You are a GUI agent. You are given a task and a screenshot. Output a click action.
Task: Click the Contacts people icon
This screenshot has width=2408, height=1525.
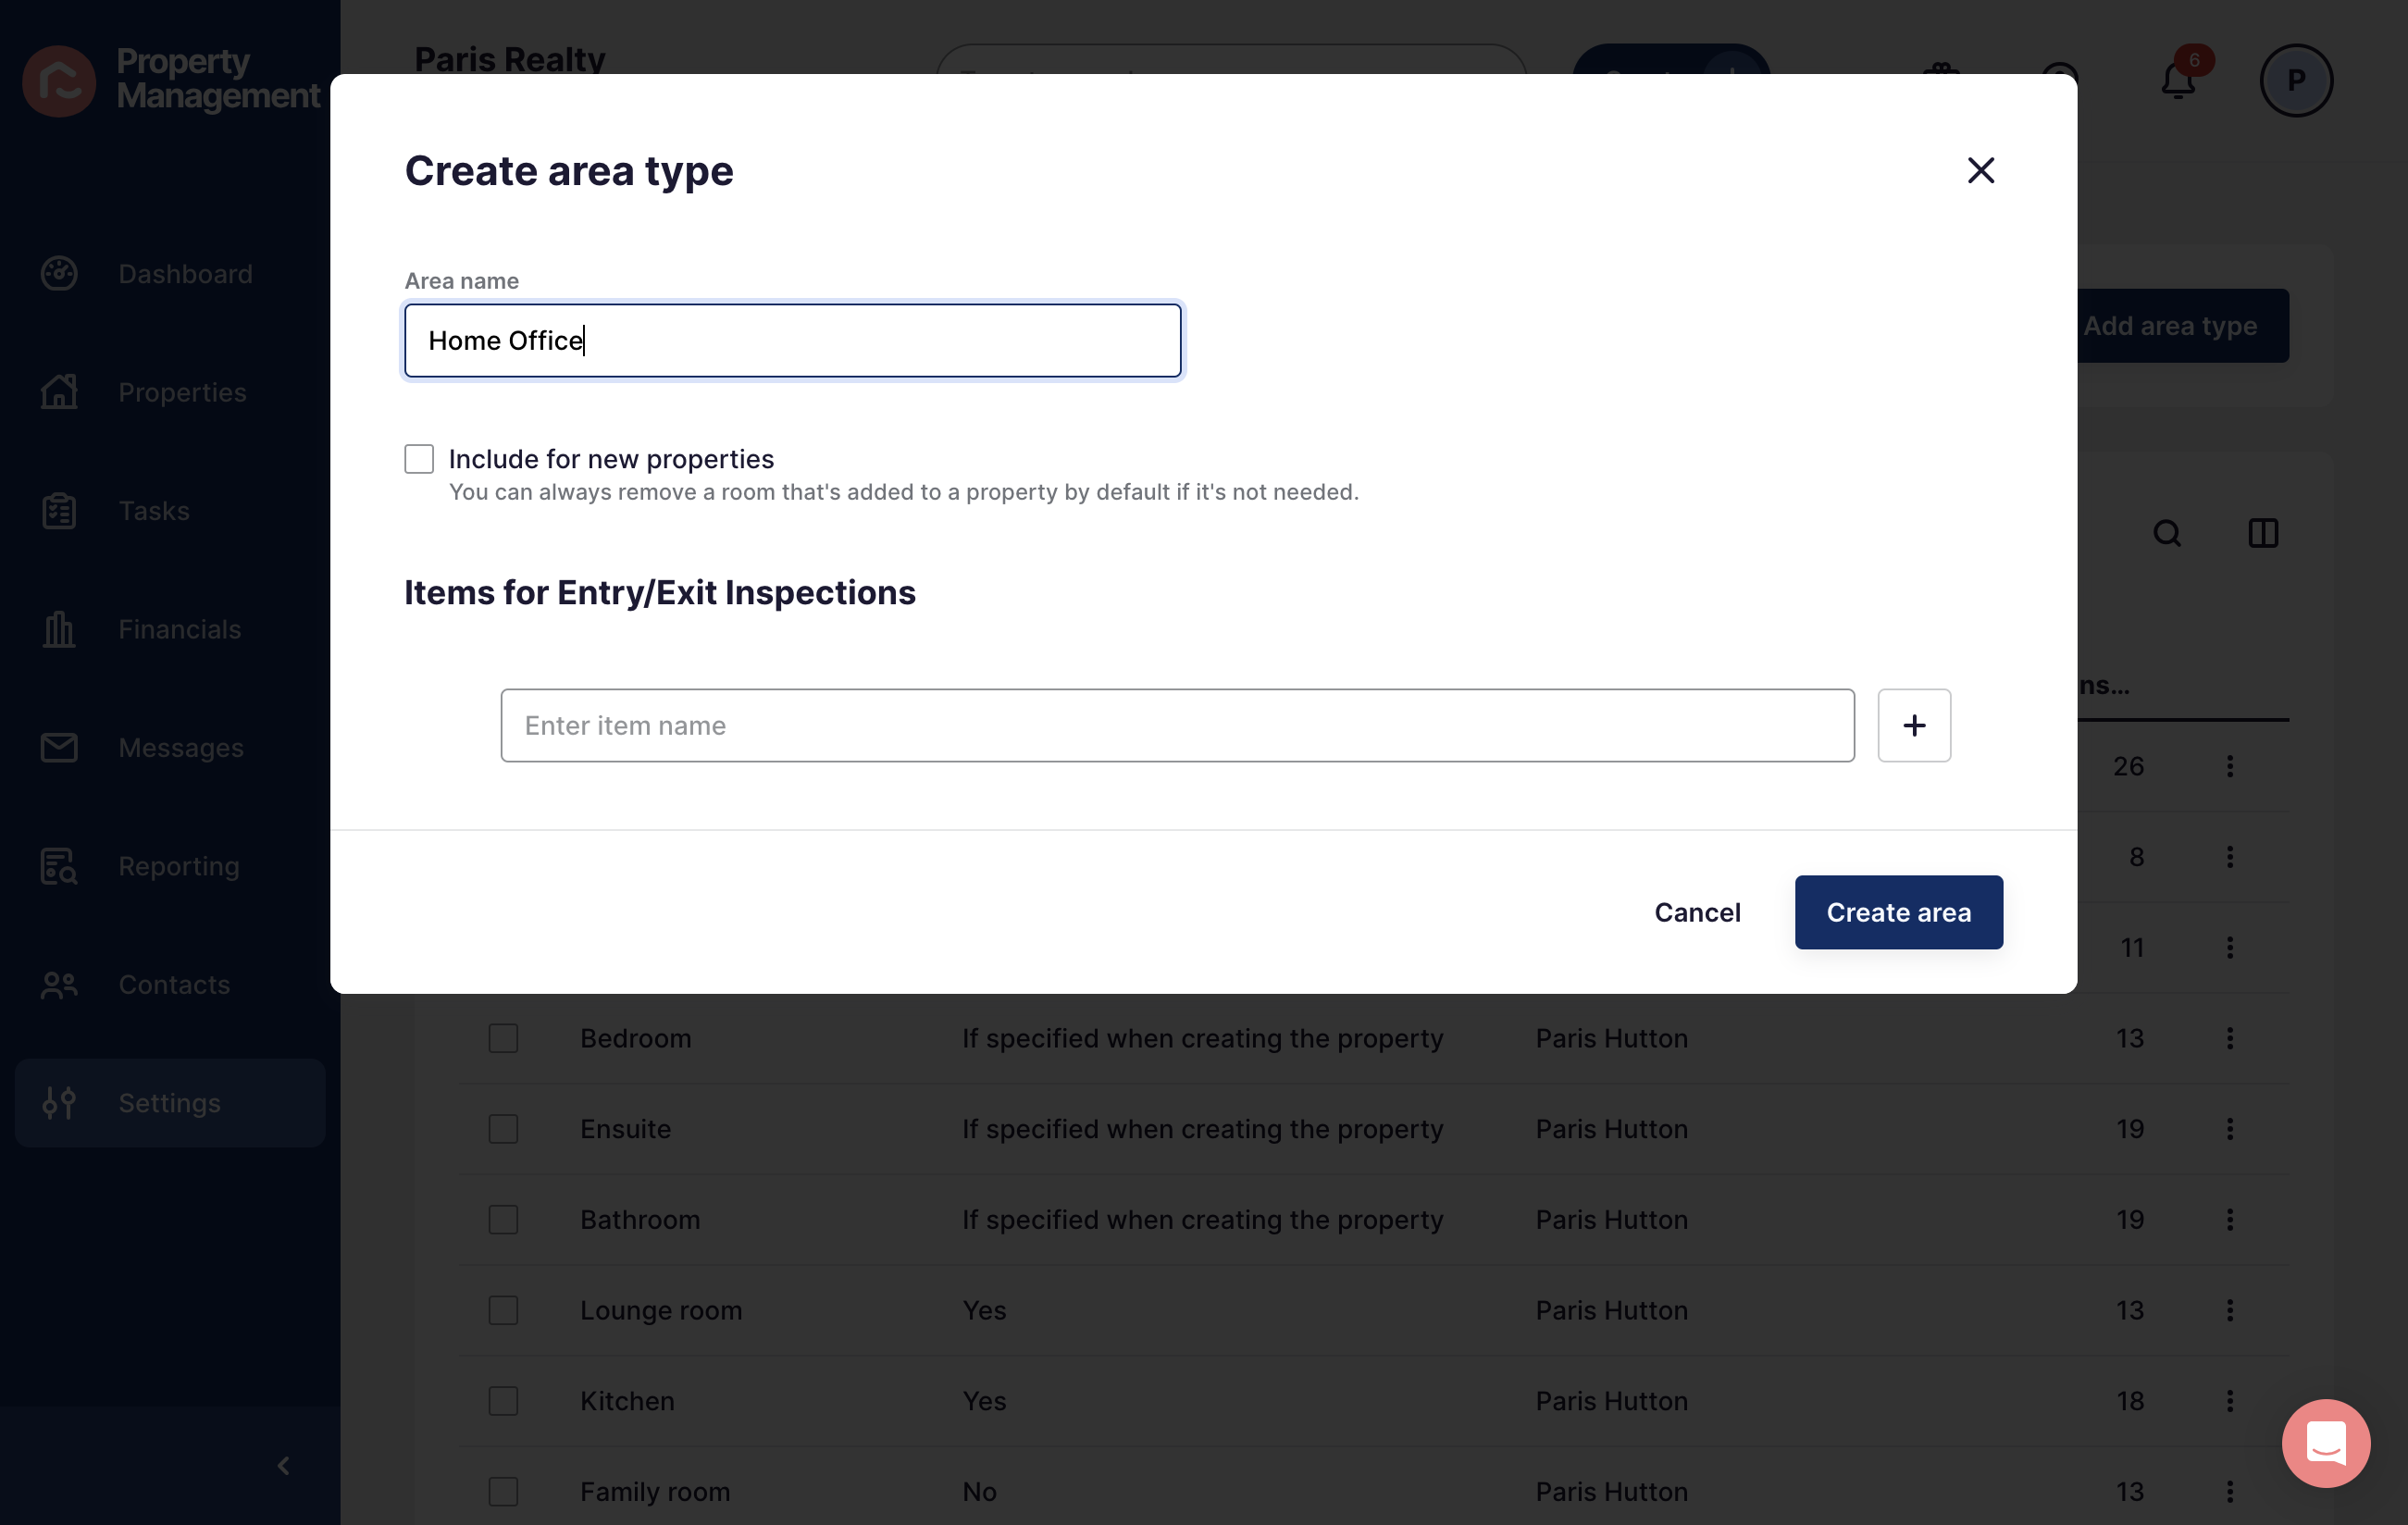tap(59, 985)
